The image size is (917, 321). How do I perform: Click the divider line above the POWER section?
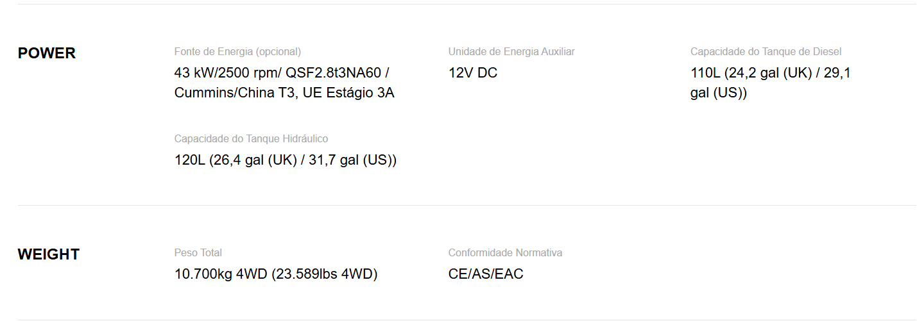[x=467, y=4]
